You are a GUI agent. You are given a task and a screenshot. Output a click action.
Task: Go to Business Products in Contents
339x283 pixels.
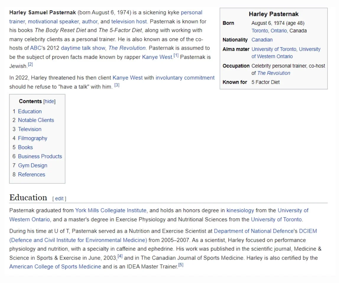coord(40,156)
